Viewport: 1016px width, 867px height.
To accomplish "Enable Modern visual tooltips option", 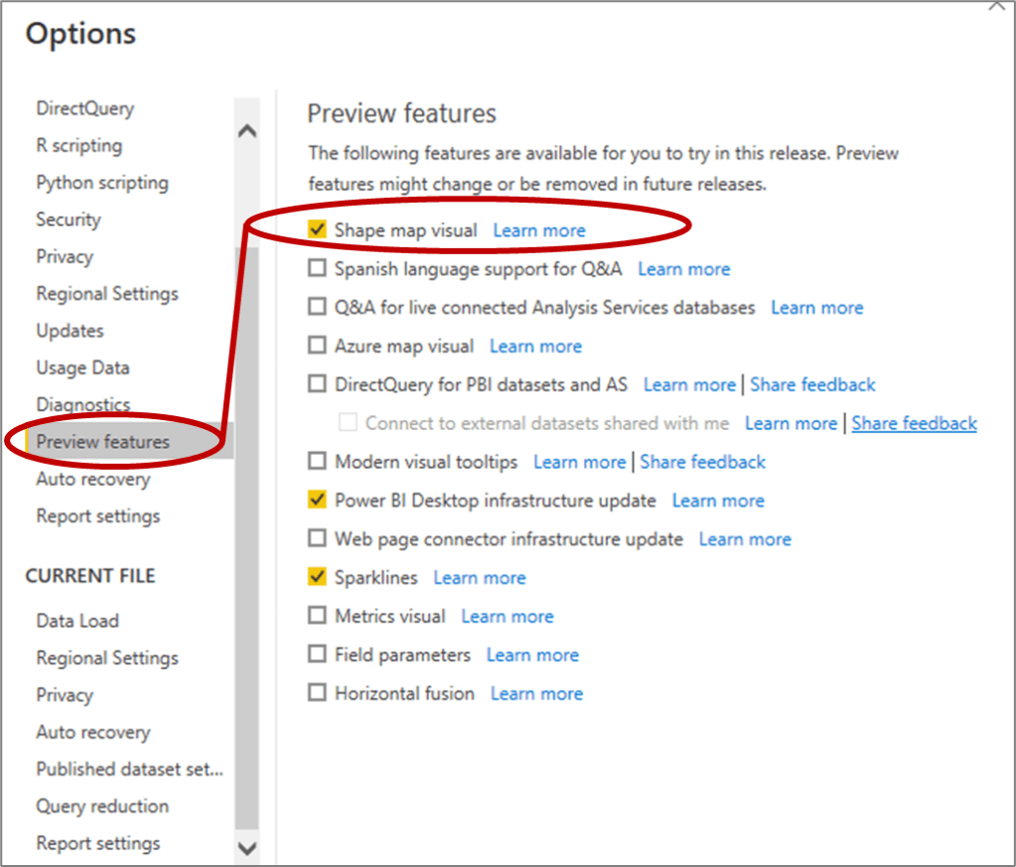I will [x=317, y=462].
